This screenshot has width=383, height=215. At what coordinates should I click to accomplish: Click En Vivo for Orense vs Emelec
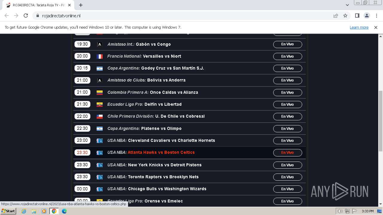(x=288, y=201)
